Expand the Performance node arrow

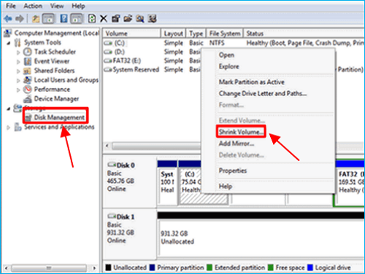tap(18, 90)
